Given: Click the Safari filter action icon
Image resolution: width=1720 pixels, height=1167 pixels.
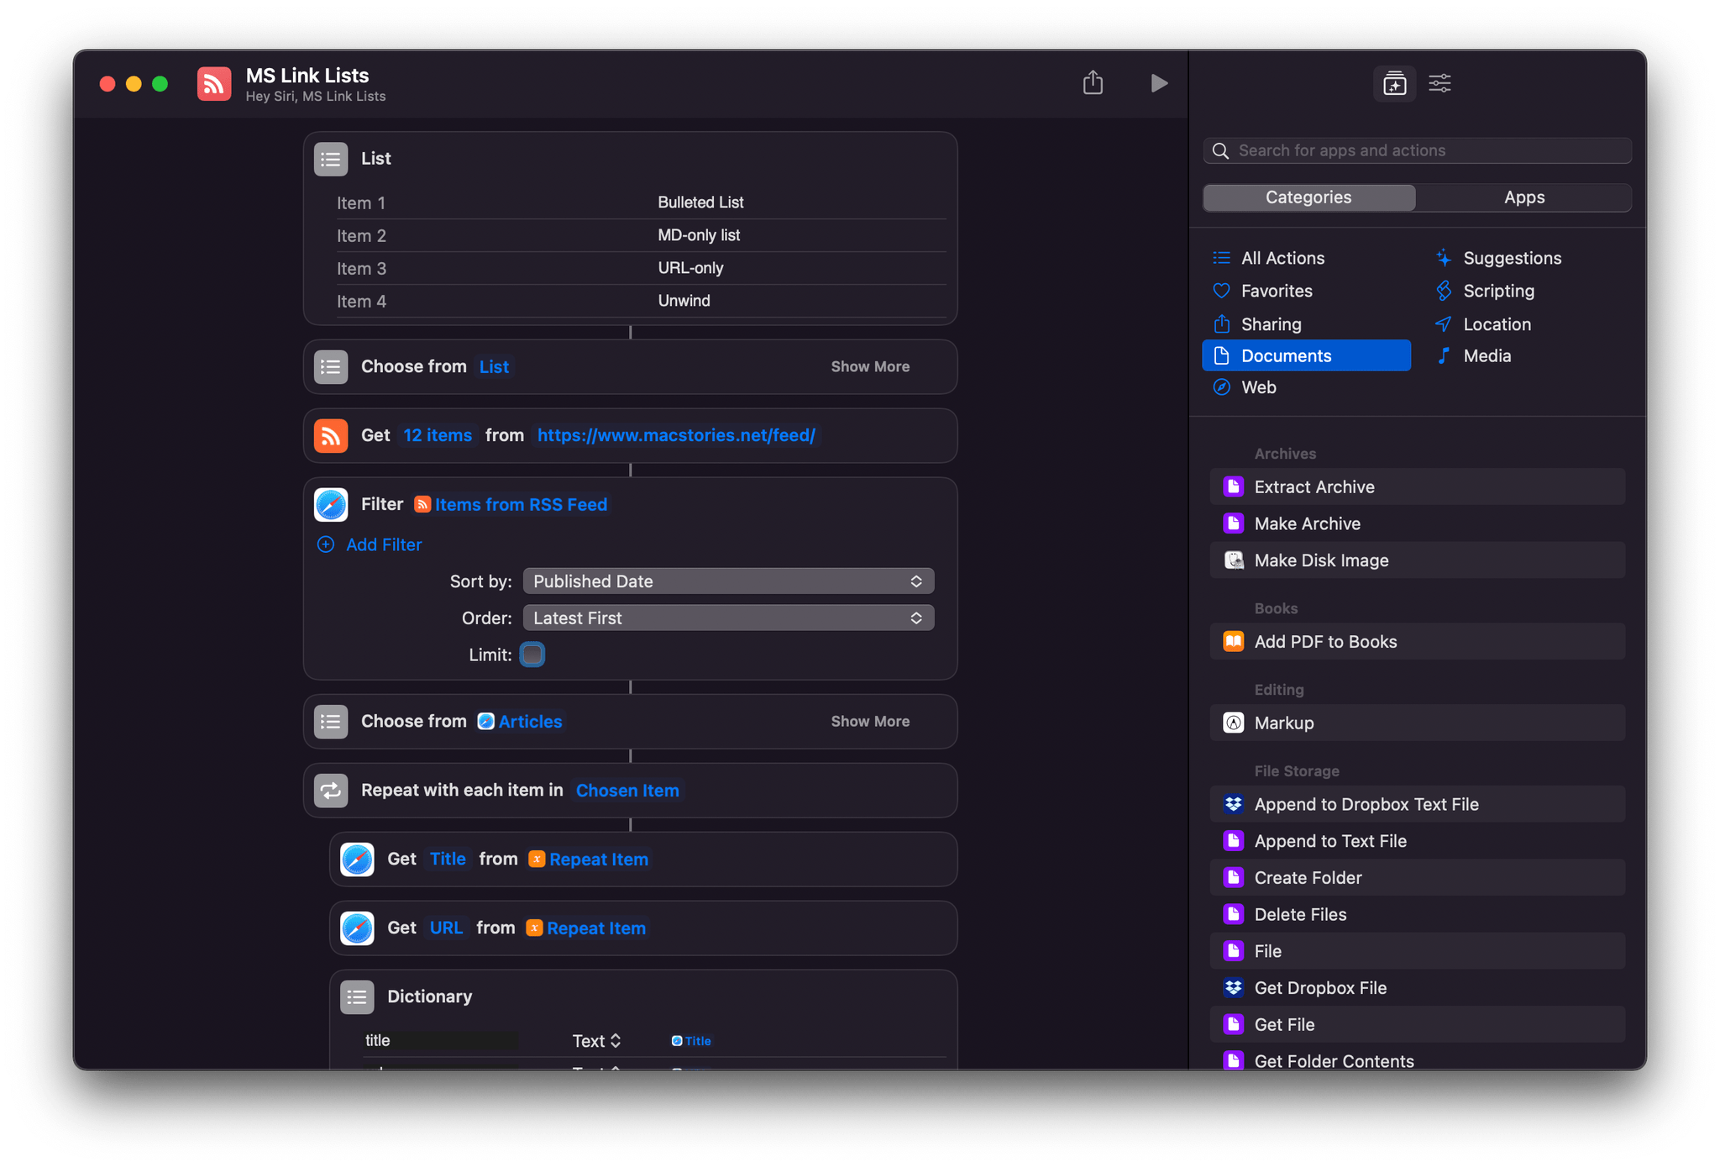Looking at the screenshot, I should [331, 504].
